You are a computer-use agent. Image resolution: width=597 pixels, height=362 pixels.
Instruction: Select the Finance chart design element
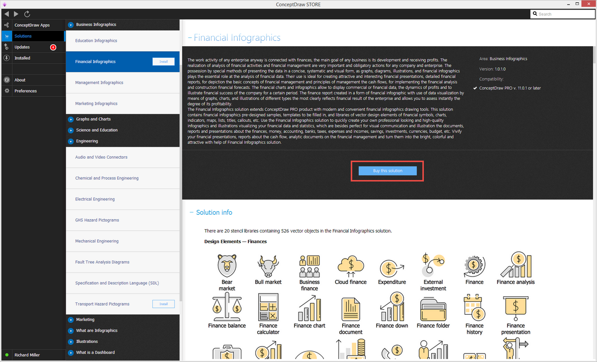coord(309,311)
